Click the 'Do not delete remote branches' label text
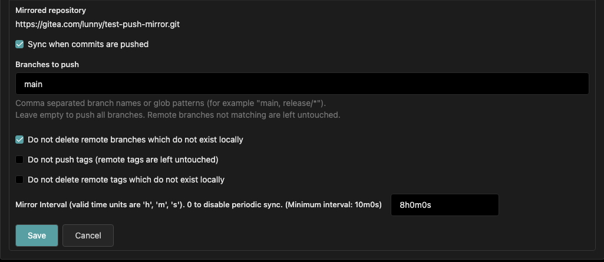 coord(135,140)
